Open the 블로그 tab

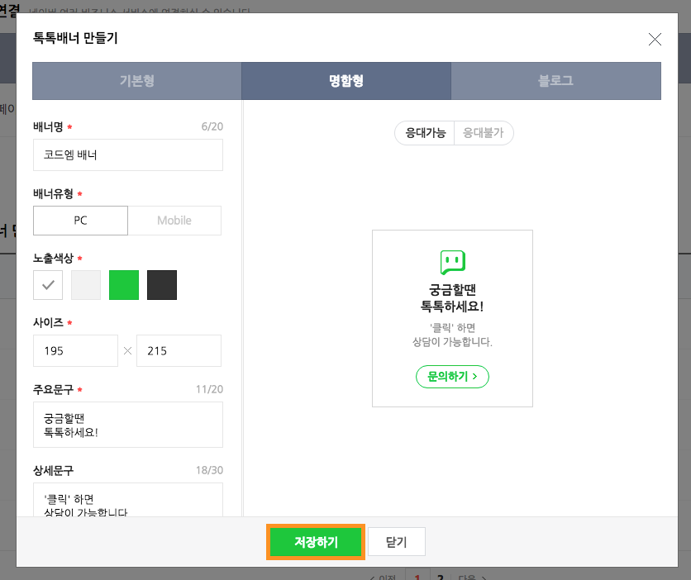[555, 81]
